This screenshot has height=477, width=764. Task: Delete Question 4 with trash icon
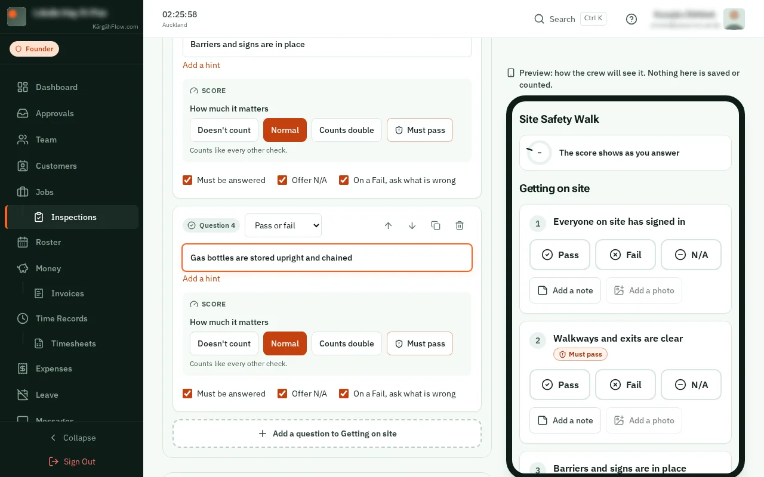tap(460, 225)
